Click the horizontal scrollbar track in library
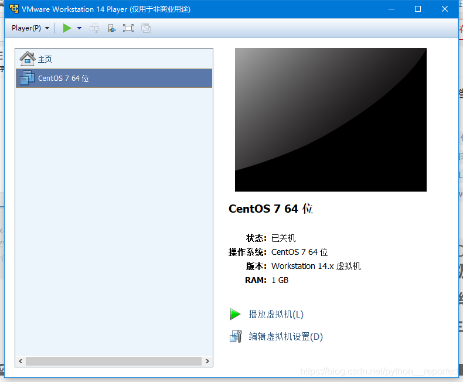 coord(114,361)
